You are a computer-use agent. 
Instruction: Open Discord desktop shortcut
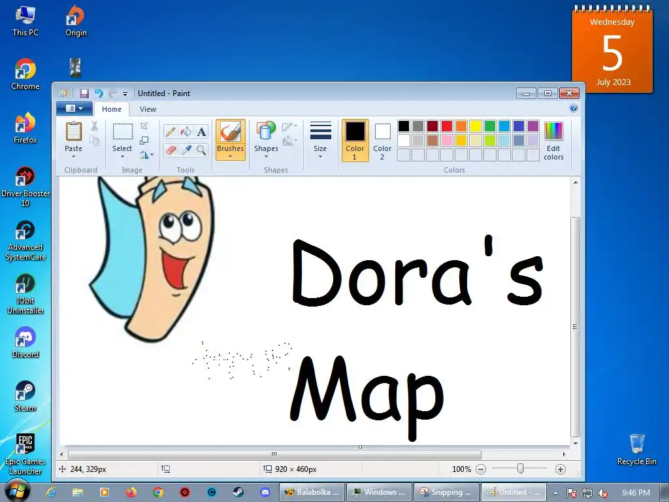pyautogui.click(x=25, y=343)
